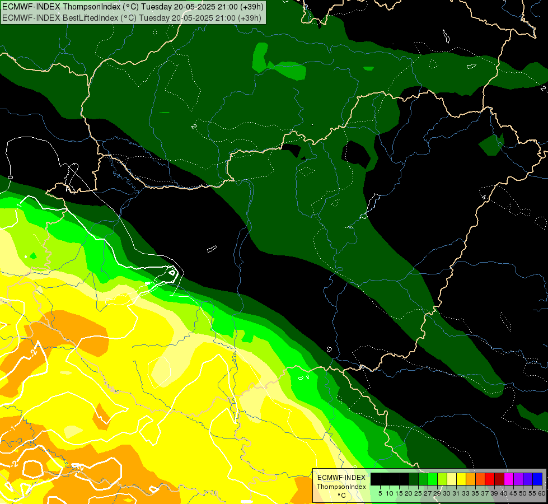
Task: Select the blue 55–60 legend swatch
Action: 537,479
